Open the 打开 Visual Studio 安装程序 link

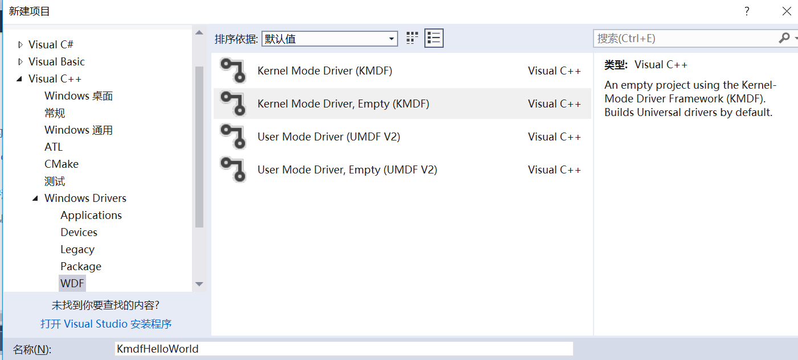(x=106, y=324)
